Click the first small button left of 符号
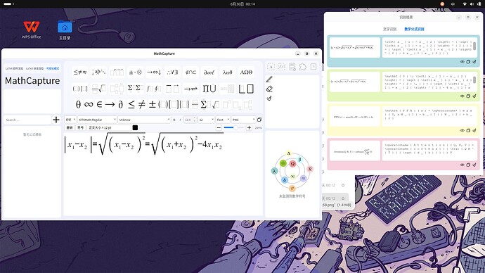Viewport: 485px width, 273px height. click(x=70, y=127)
